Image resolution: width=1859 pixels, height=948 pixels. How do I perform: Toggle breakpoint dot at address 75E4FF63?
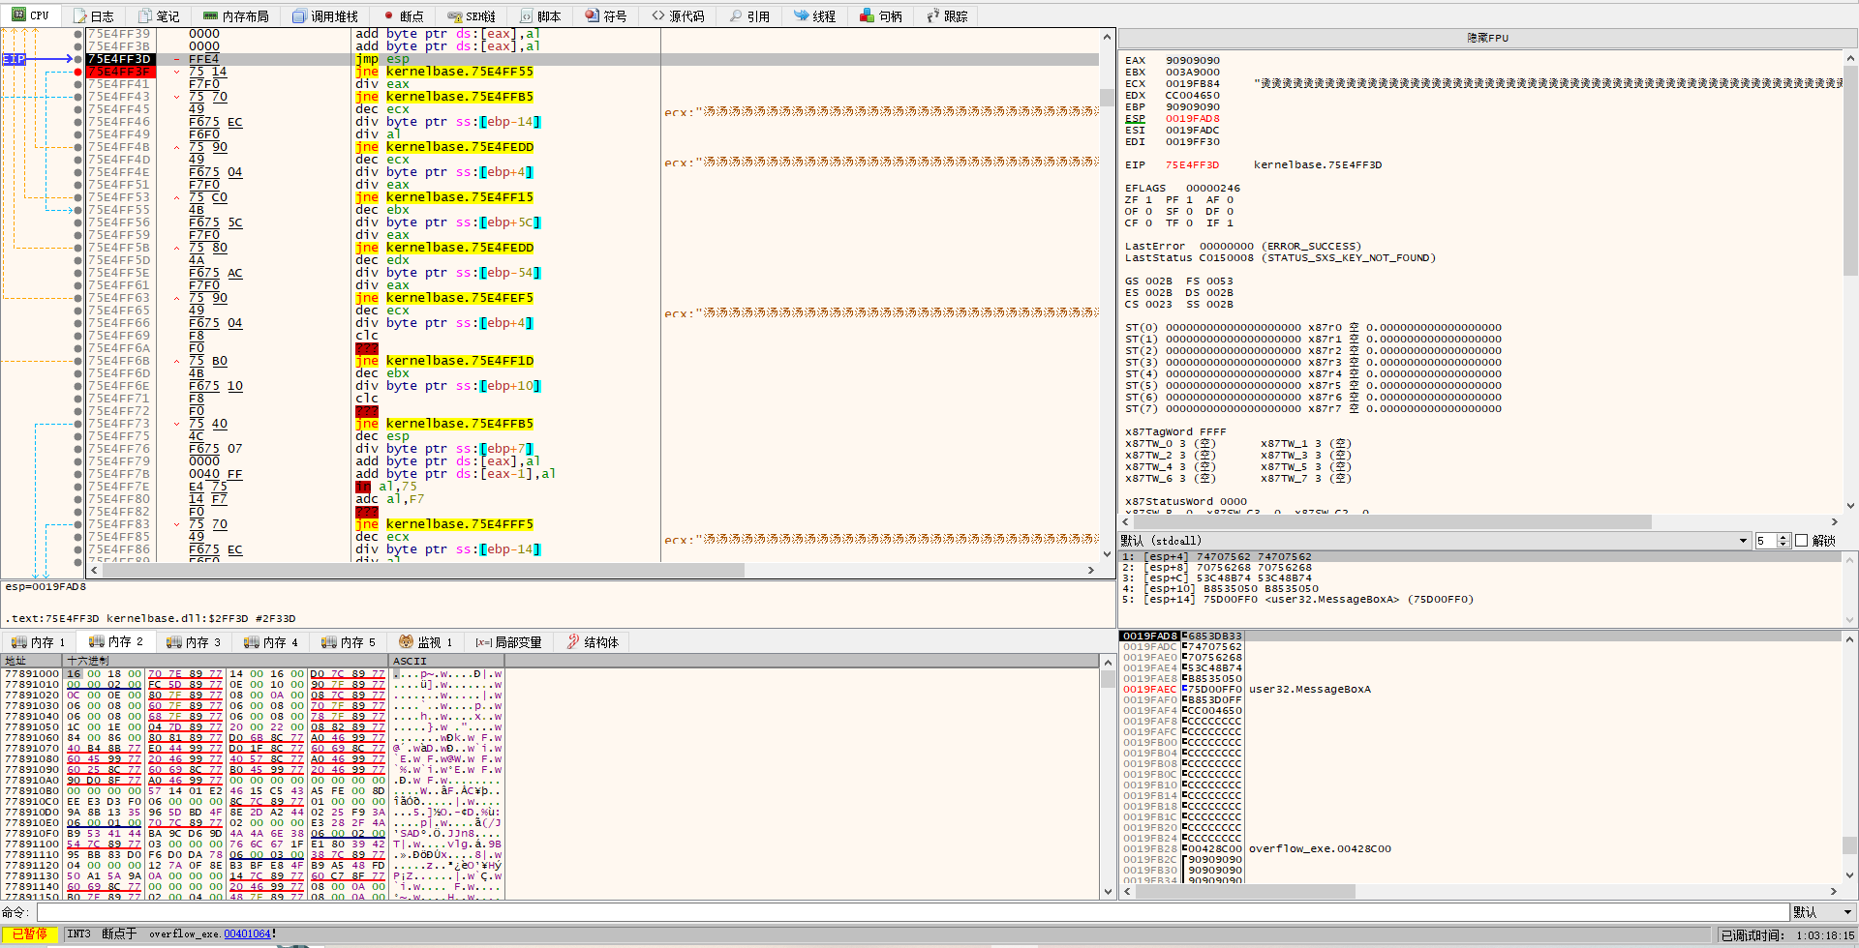coord(78,298)
